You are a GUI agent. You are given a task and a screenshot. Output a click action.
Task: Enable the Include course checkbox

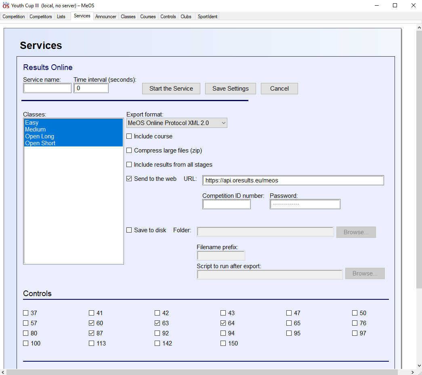click(129, 136)
